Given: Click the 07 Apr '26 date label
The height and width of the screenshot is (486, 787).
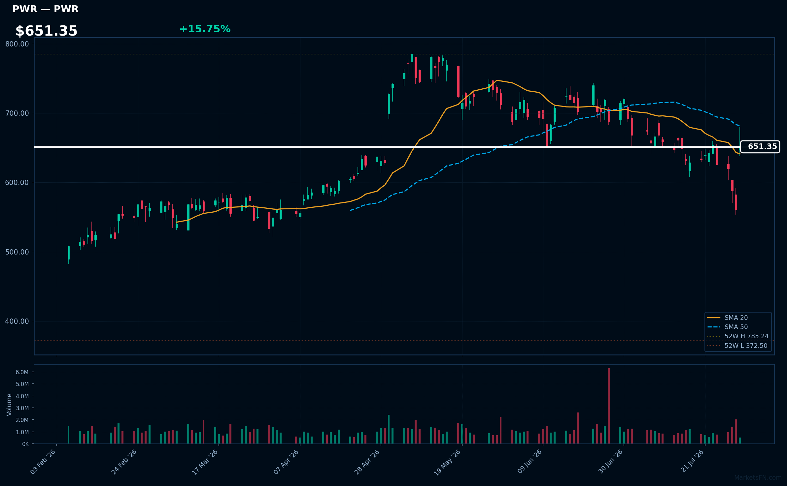Looking at the screenshot, I should point(286,462).
